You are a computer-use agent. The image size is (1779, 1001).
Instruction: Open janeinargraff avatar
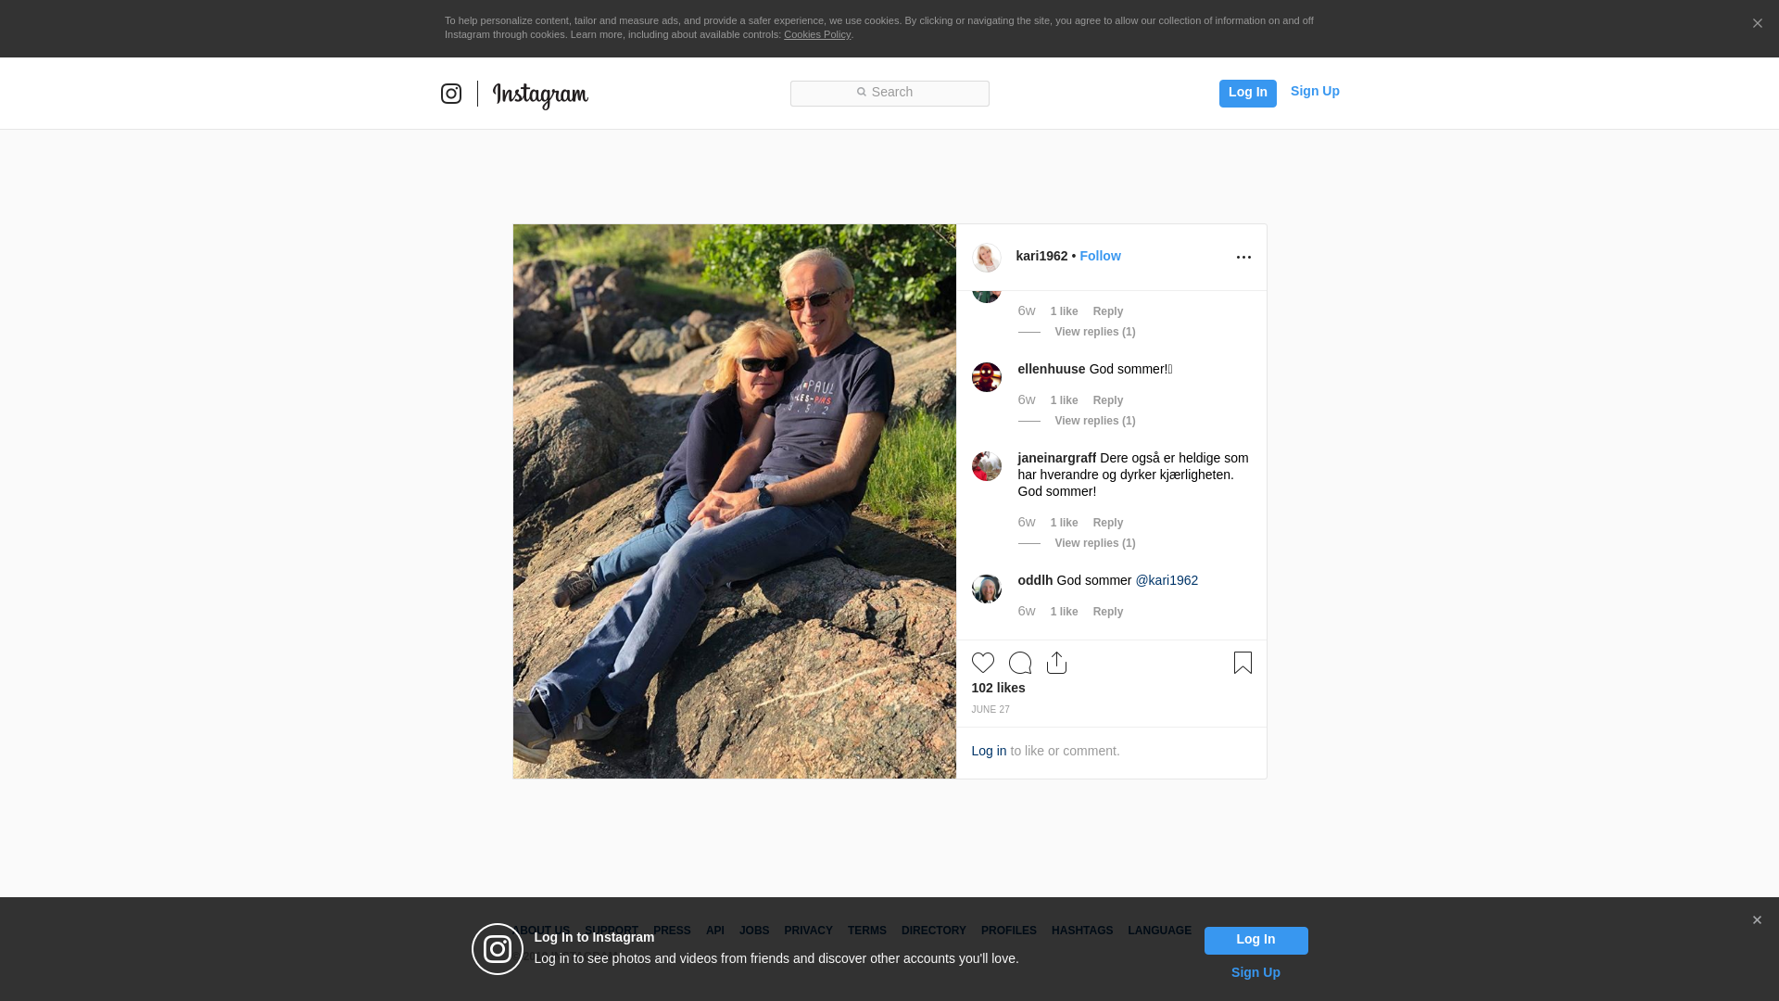pos(987,466)
